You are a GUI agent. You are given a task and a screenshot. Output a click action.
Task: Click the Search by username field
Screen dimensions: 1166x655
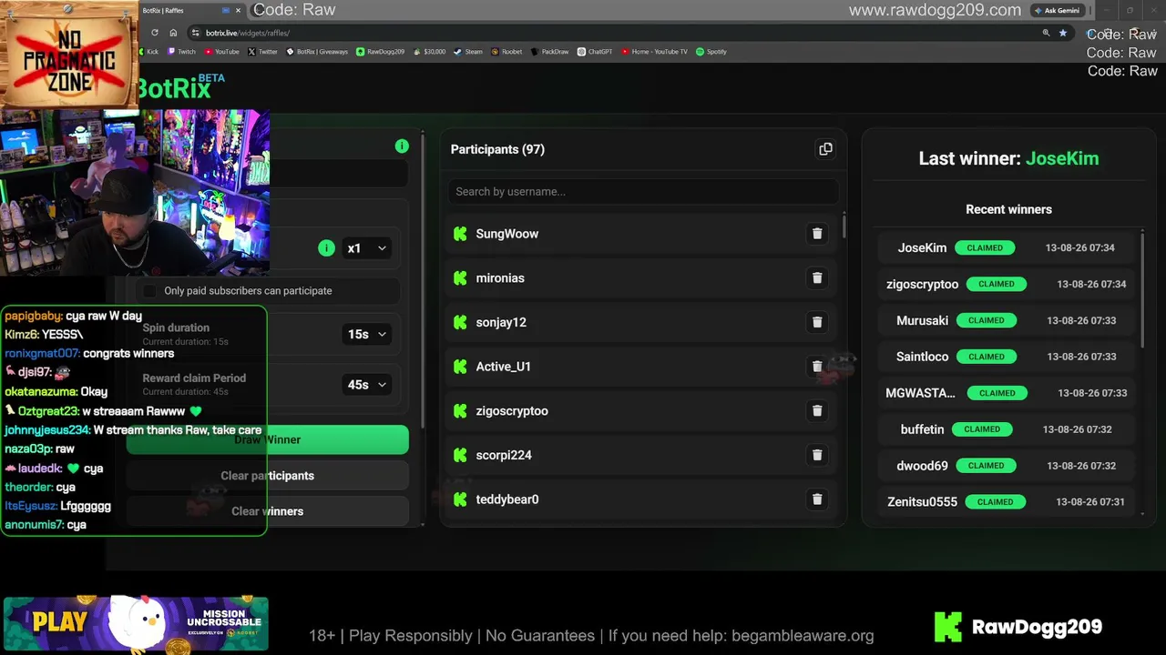[643, 192]
